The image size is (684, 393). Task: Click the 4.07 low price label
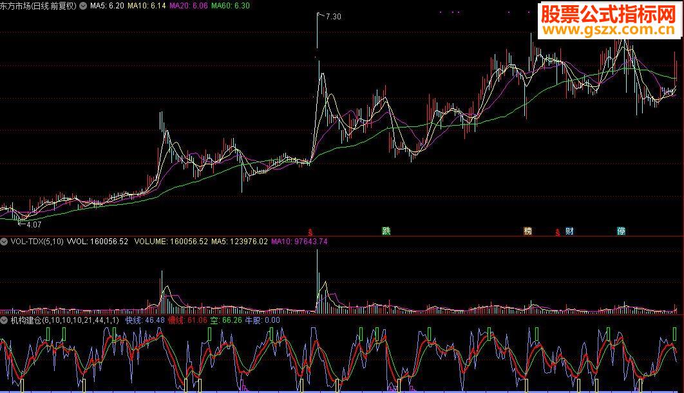[x=33, y=225]
